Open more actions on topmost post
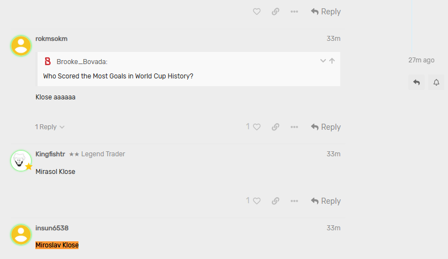This screenshot has height=259, width=448. (294, 12)
